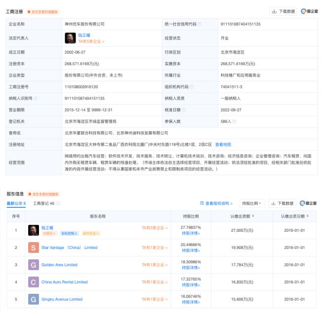Click the help icon beside 纳税人识别号

[36, 98]
